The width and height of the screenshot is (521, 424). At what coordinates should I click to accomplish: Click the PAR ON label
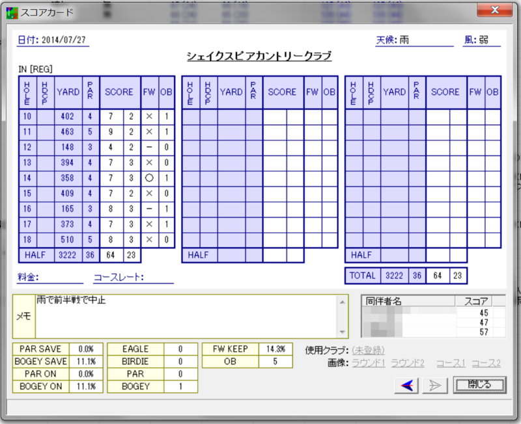(x=41, y=374)
